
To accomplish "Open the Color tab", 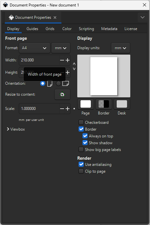I will click(67, 29).
